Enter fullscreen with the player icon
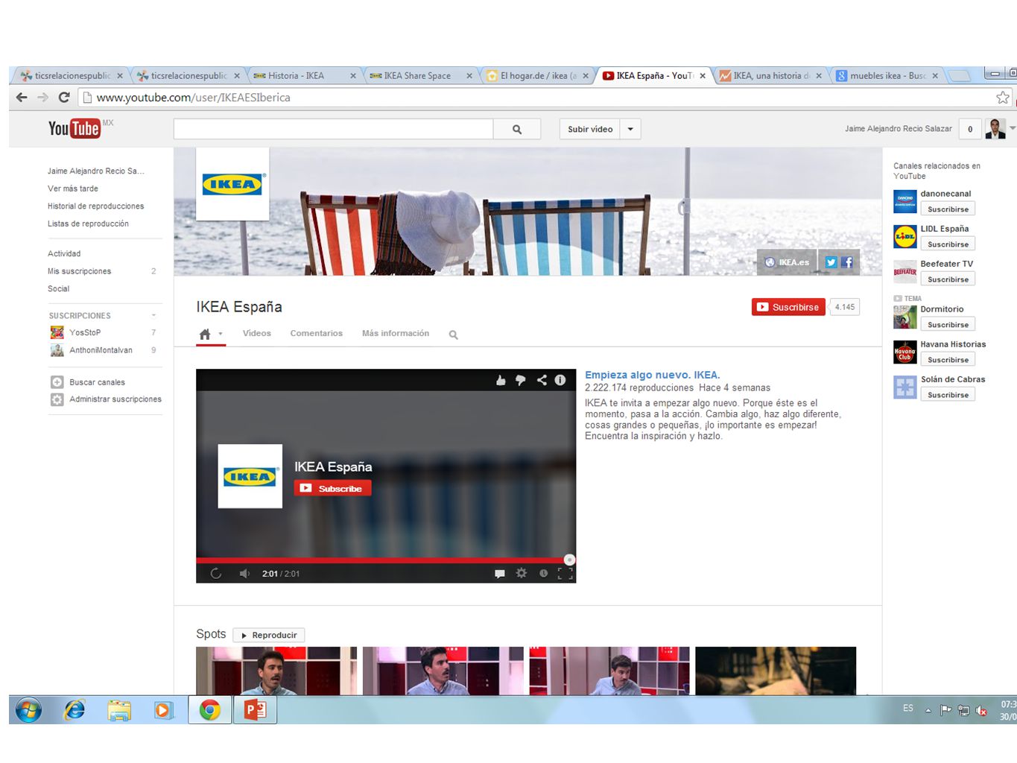 pyautogui.click(x=565, y=573)
